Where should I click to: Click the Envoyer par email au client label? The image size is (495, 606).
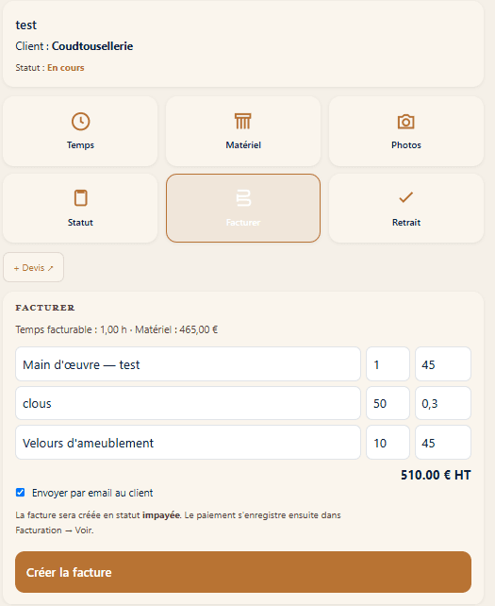tap(92, 493)
